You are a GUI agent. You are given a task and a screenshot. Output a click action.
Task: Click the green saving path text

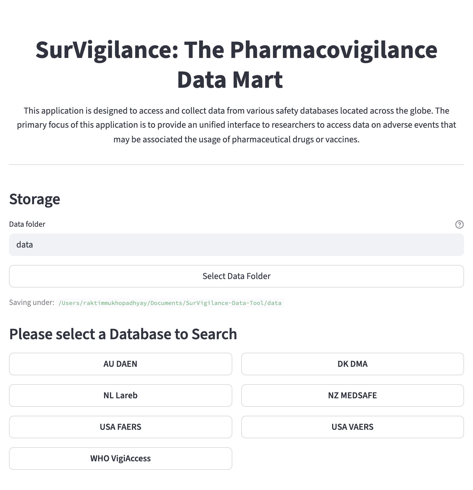170,303
